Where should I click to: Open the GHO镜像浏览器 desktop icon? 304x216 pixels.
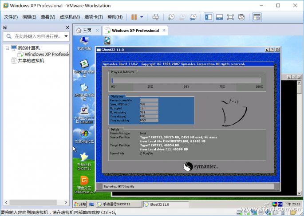tap(84, 91)
